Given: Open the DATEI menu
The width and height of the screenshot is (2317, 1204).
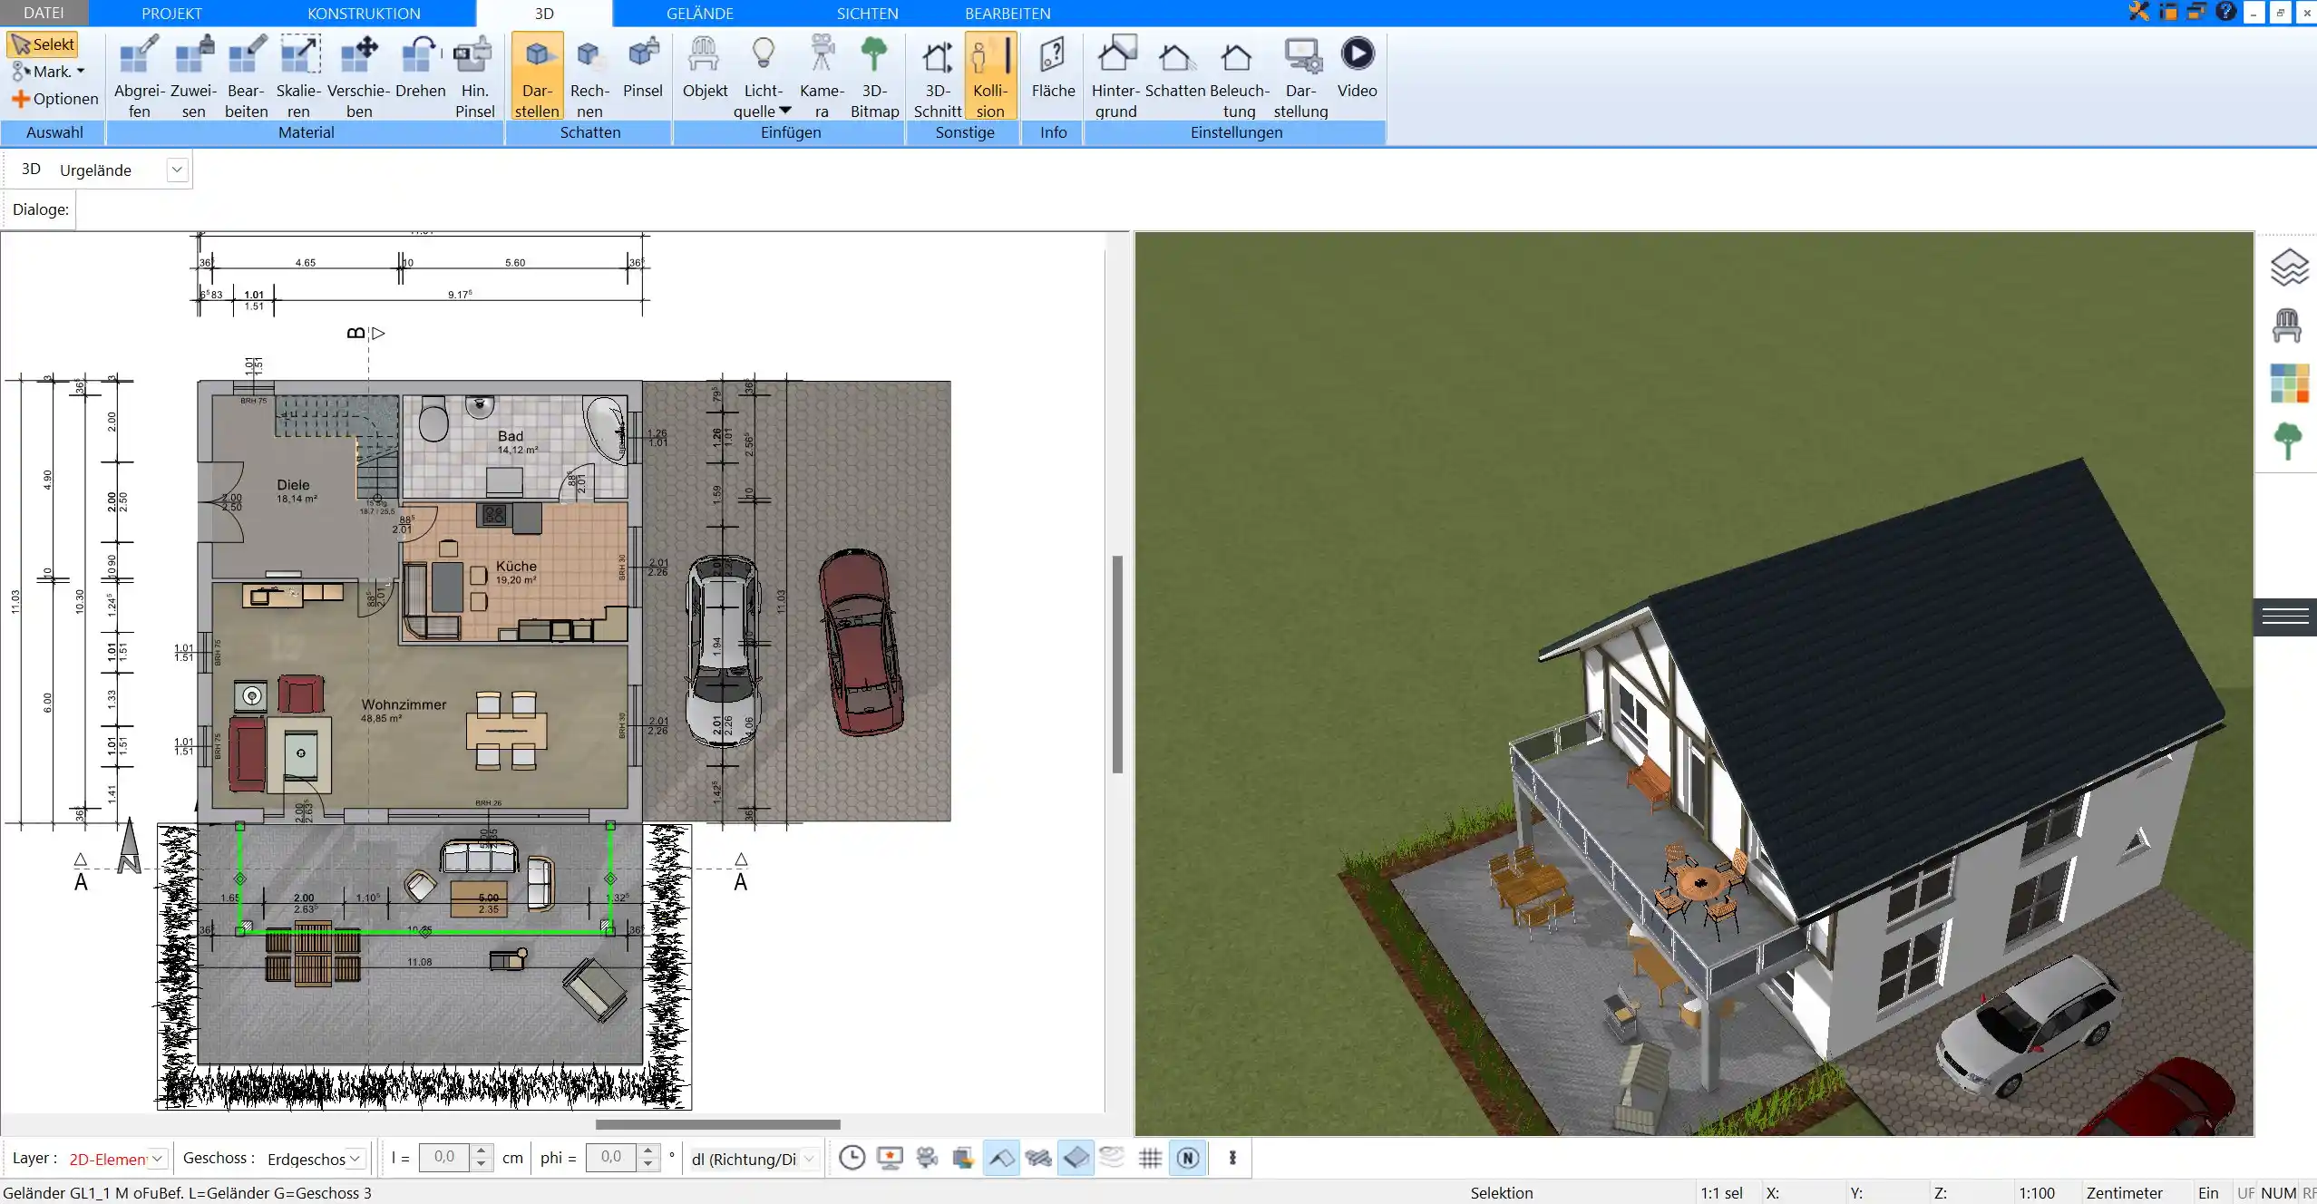Looking at the screenshot, I should click(44, 13).
